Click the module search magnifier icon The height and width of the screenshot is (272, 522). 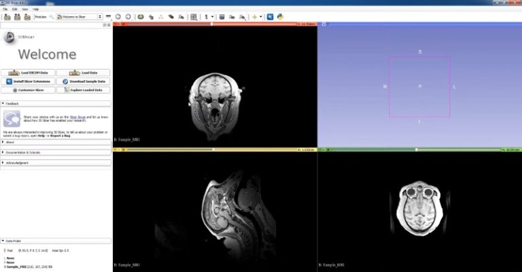tap(51, 16)
